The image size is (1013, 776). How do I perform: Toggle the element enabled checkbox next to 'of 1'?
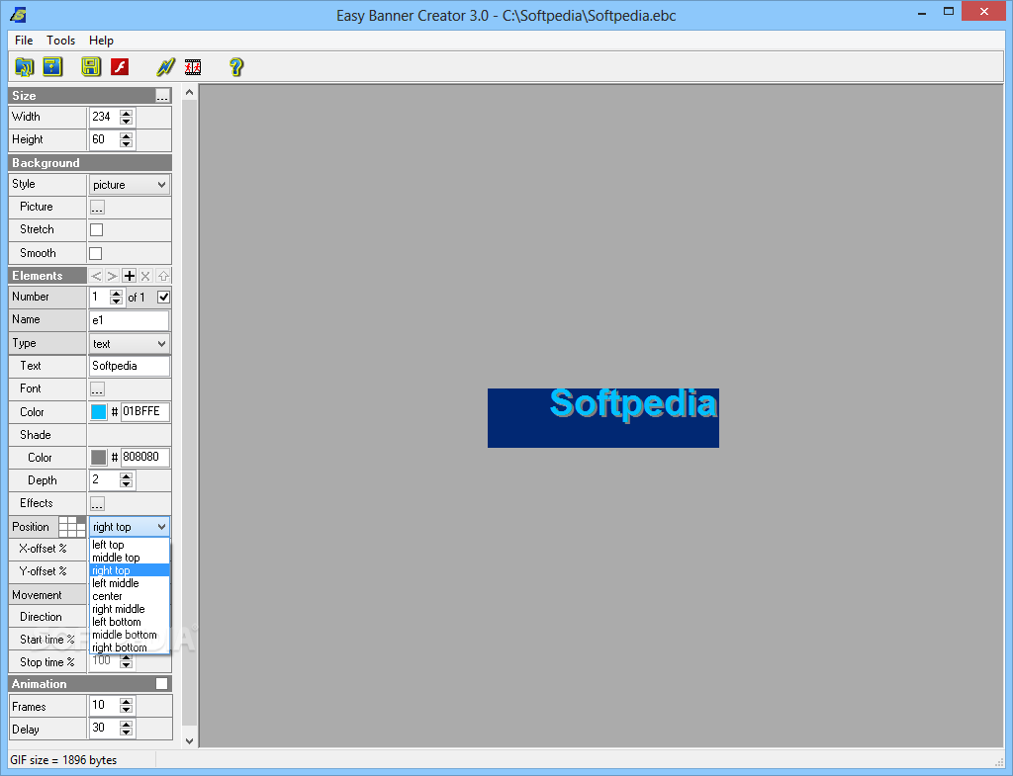[163, 297]
